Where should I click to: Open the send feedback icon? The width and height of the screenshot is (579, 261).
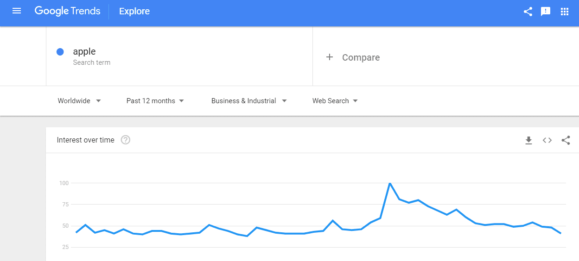click(x=546, y=12)
